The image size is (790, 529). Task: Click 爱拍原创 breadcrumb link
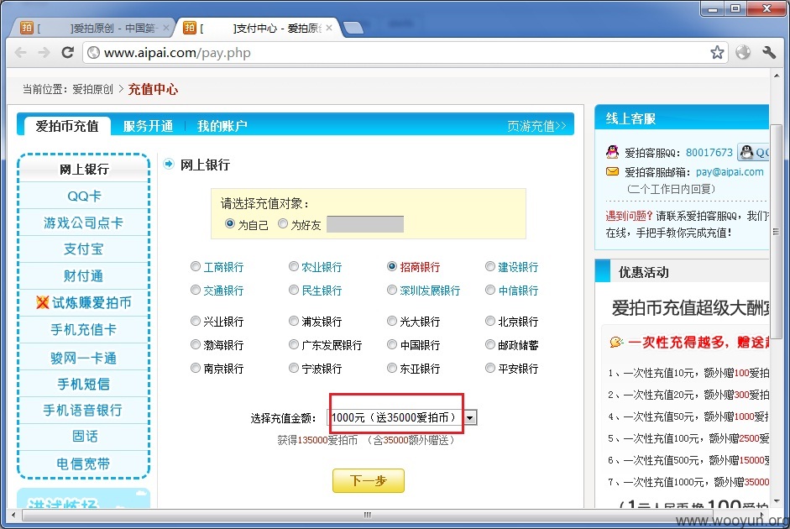(92, 89)
